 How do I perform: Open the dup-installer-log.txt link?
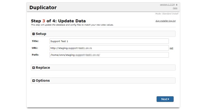(x=165, y=21)
